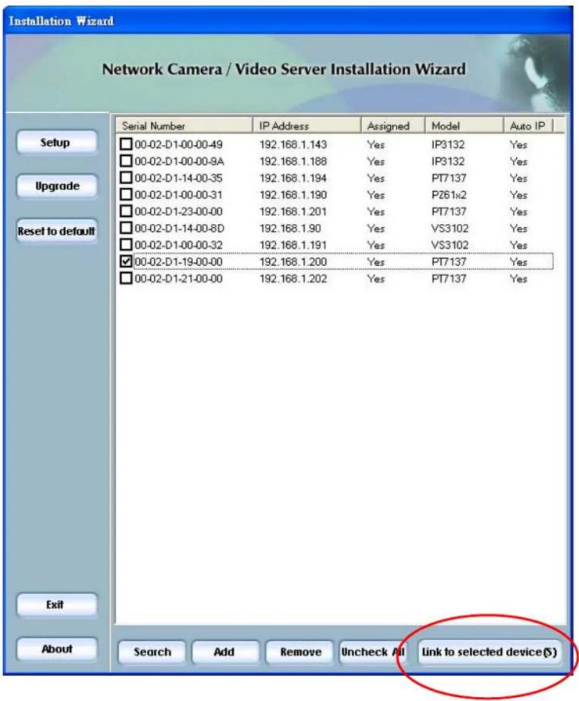Click model IP3132 in the 192.168.1.143 row

pyautogui.click(x=447, y=145)
